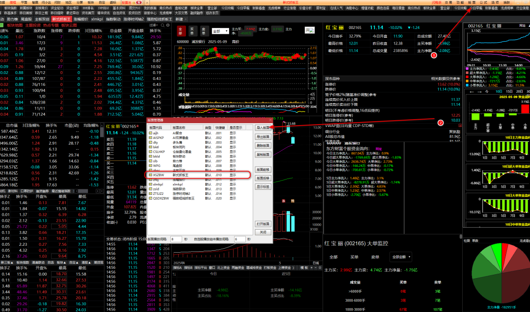This screenshot has height=312, width=530.
Task: Open the gear settings icon above stock list
Action: 168,25
